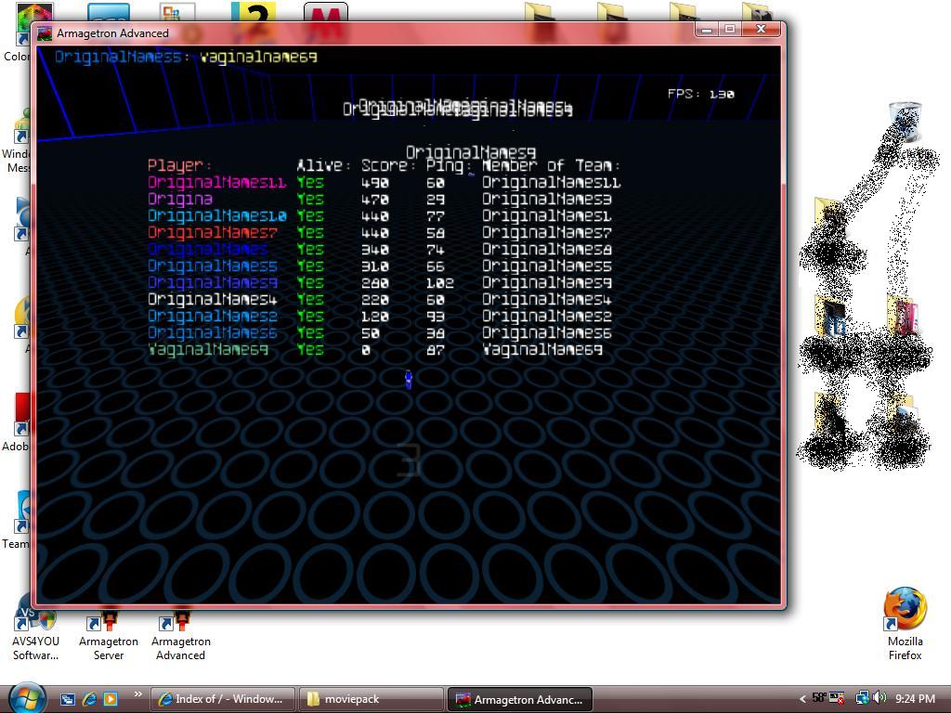Image resolution: width=951 pixels, height=713 pixels.
Task: Switch to the moviepack folder taskbar button
Action: pos(371,699)
